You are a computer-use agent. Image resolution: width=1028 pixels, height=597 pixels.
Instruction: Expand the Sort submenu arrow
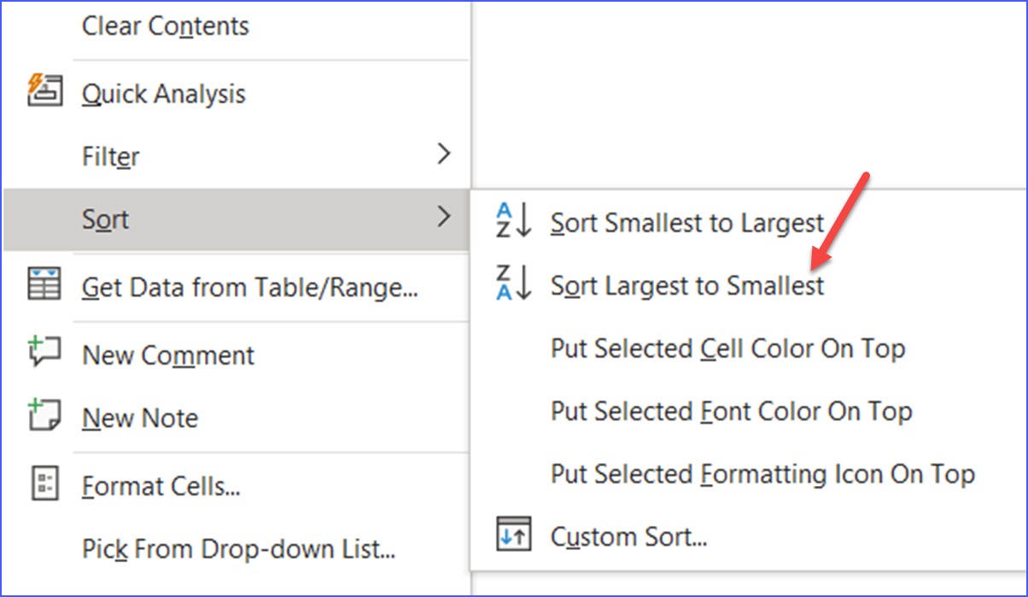443,218
